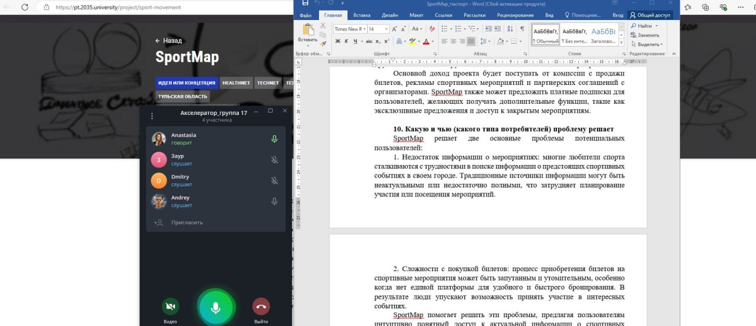
Task: Increase paragraph indent
Action: click(x=498, y=29)
